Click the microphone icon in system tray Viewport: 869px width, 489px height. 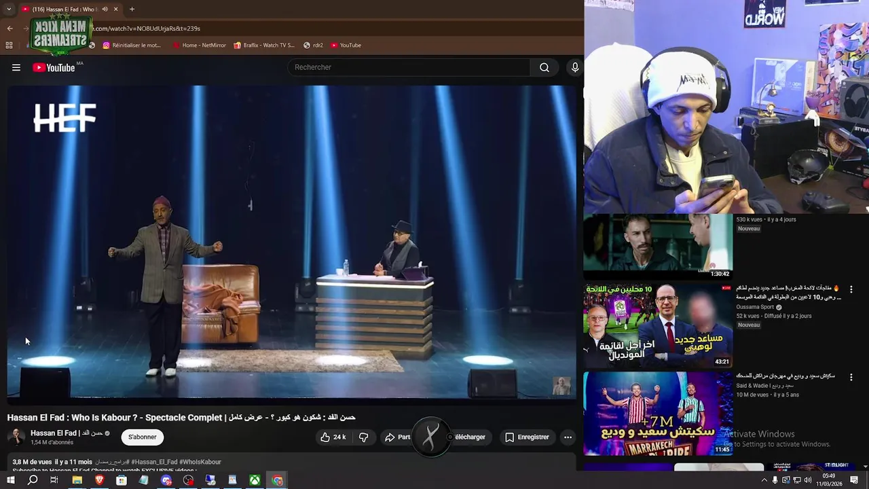click(775, 480)
